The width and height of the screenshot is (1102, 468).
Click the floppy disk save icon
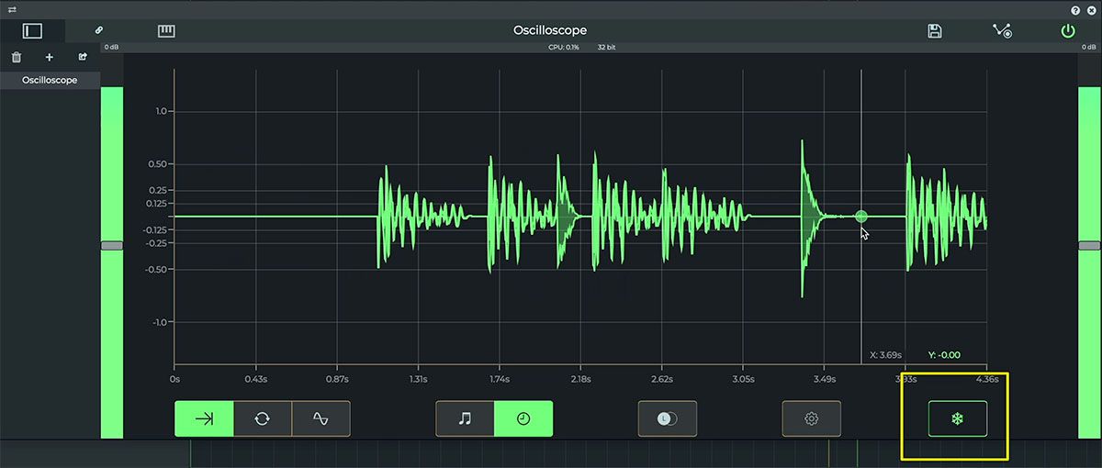pyautogui.click(x=935, y=31)
